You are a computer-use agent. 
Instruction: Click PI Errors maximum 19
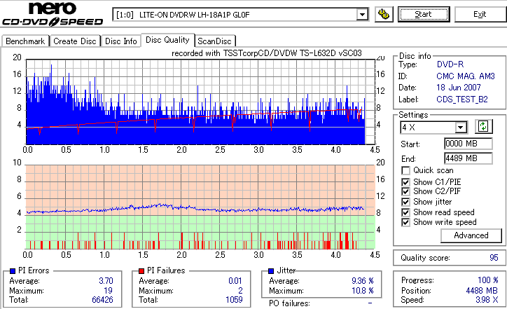tap(108, 290)
